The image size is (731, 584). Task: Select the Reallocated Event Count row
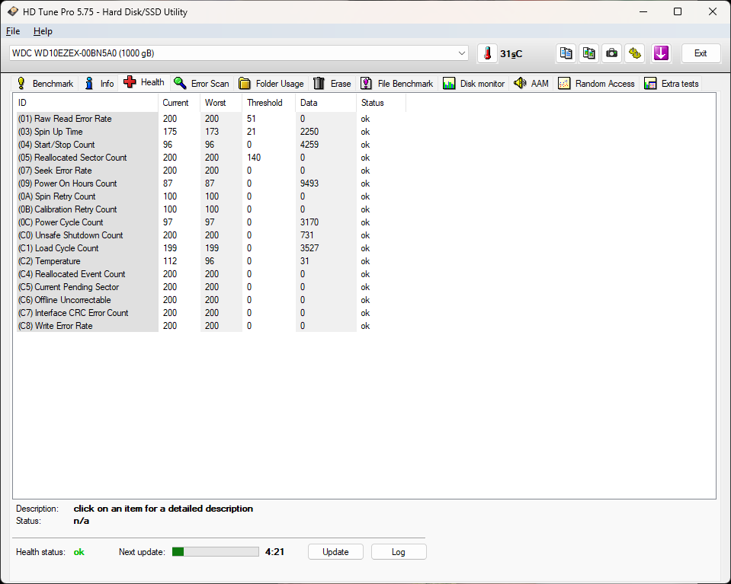coord(210,274)
